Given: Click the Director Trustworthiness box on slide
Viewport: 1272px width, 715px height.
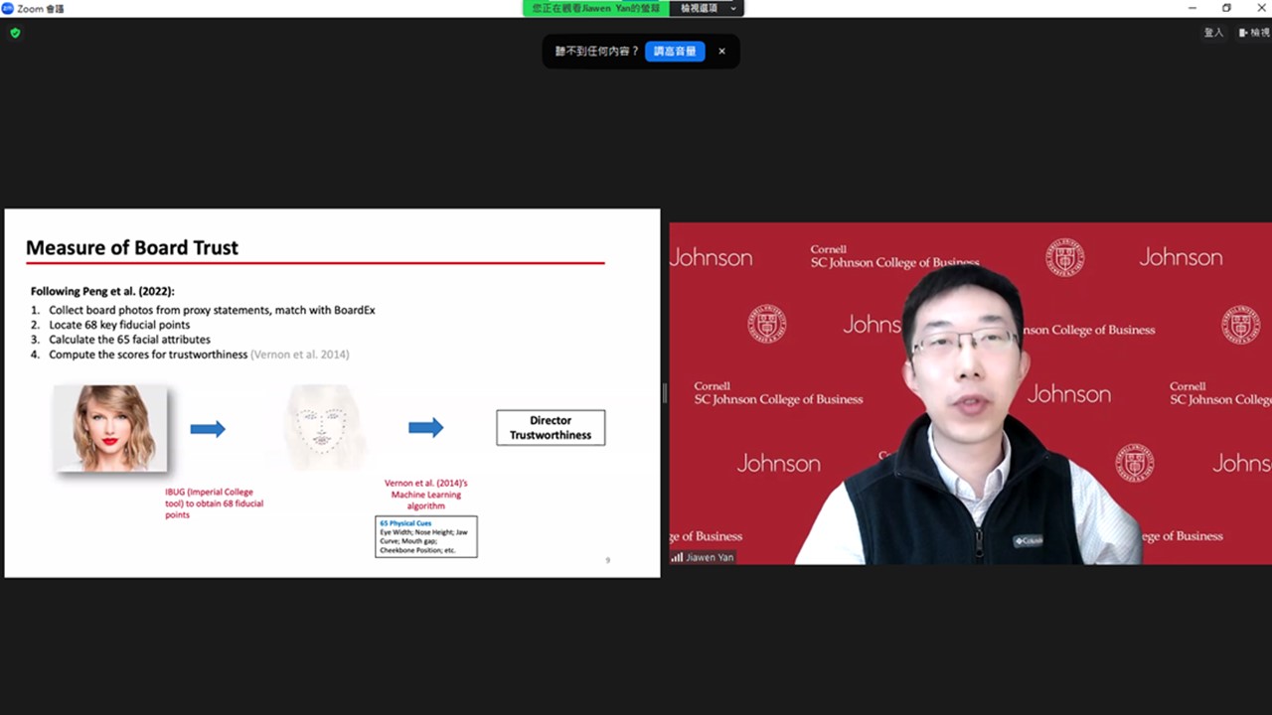Looking at the screenshot, I should (551, 428).
